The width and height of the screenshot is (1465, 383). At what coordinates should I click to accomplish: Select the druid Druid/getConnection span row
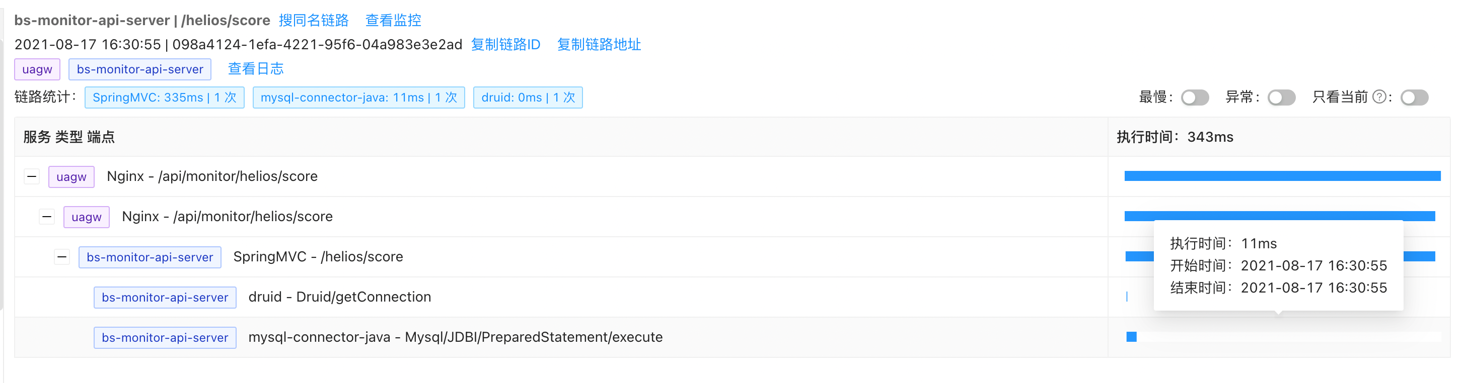pos(339,297)
